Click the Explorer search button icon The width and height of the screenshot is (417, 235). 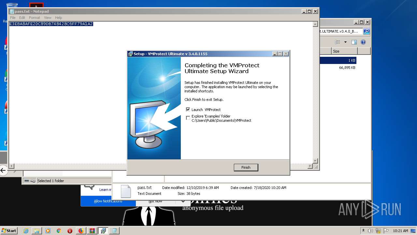[367, 31]
